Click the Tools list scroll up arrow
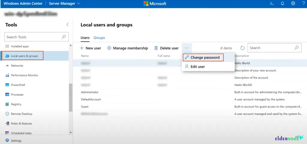Viewport: 307px width, 144px height. pos(71,46)
